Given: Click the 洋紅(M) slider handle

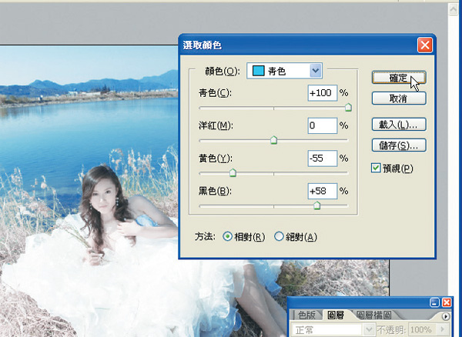Looking at the screenshot, I should 273,140.
